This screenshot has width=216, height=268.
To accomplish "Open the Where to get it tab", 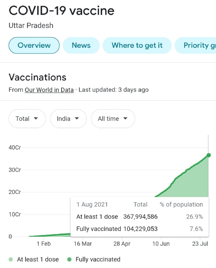I will 137,45.
